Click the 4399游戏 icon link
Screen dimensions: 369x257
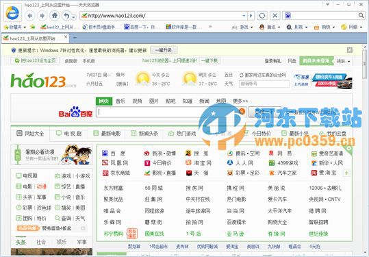pos(283,163)
